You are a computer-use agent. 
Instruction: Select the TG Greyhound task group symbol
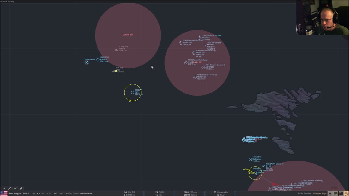tap(87, 62)
